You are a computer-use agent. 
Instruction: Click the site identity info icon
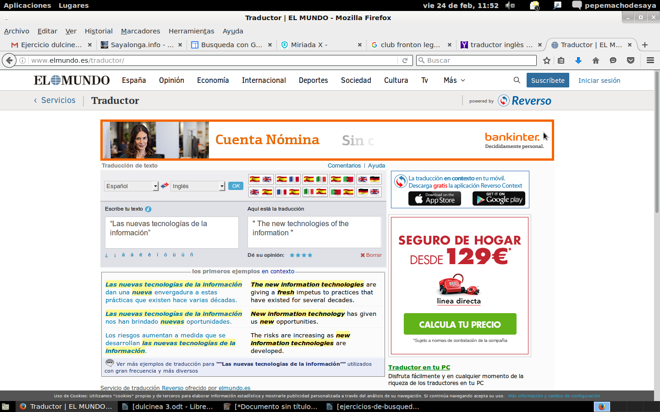point(22,60)
